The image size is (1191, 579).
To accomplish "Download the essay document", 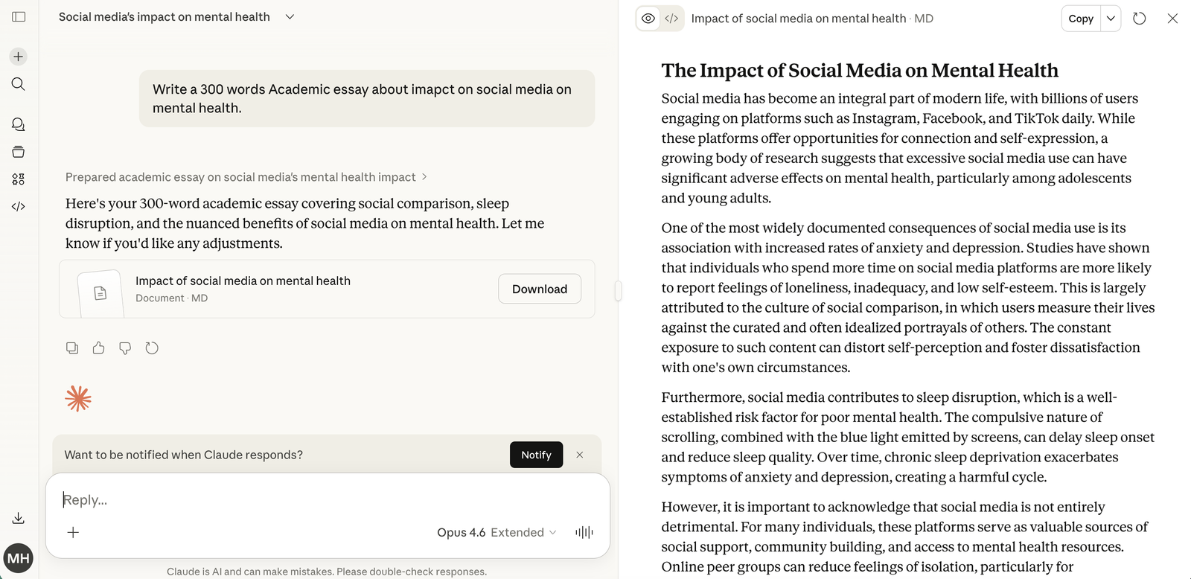I will coord(539,289).
